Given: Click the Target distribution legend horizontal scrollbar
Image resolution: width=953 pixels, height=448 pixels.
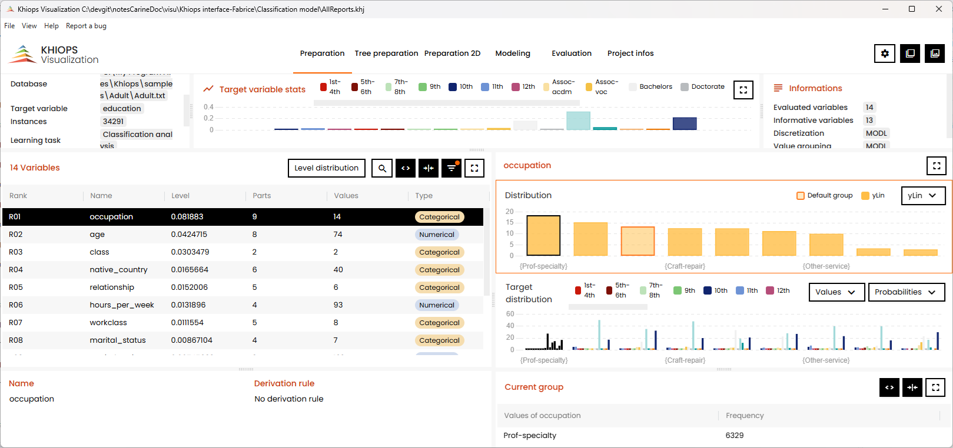Looking at the screenshot, I should tap(608, 307).
